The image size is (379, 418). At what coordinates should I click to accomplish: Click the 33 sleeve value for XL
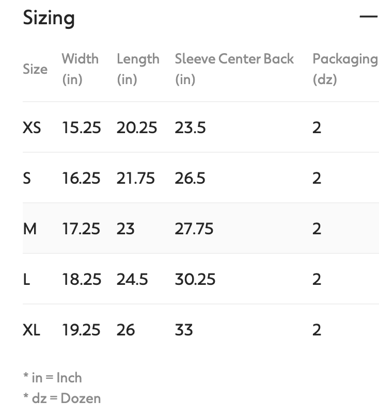181,330
